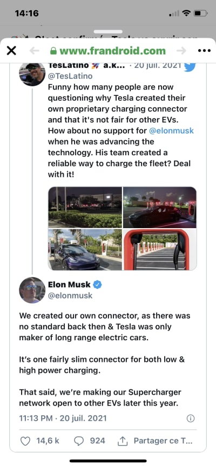Open the @TesLatino handle
Image resolution: width=216 pixels, height=467 pixels.
pyautogui.click(x=70, y=76)
